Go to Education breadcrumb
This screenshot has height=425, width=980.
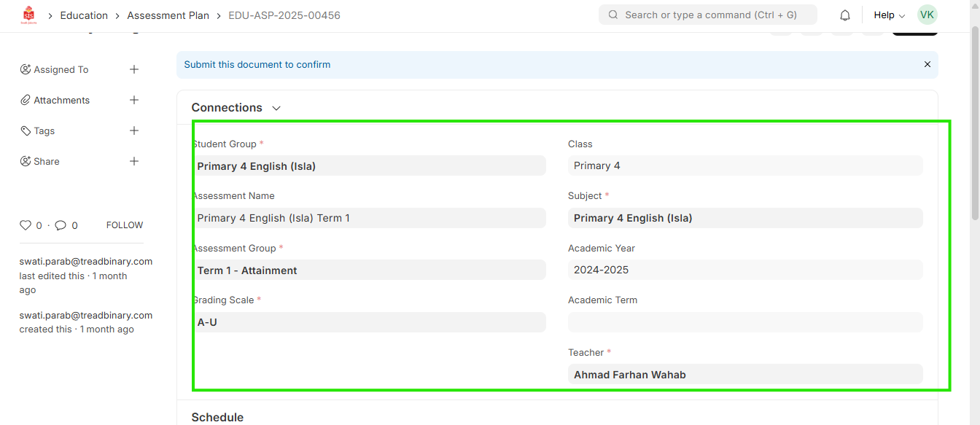(84, 15)
